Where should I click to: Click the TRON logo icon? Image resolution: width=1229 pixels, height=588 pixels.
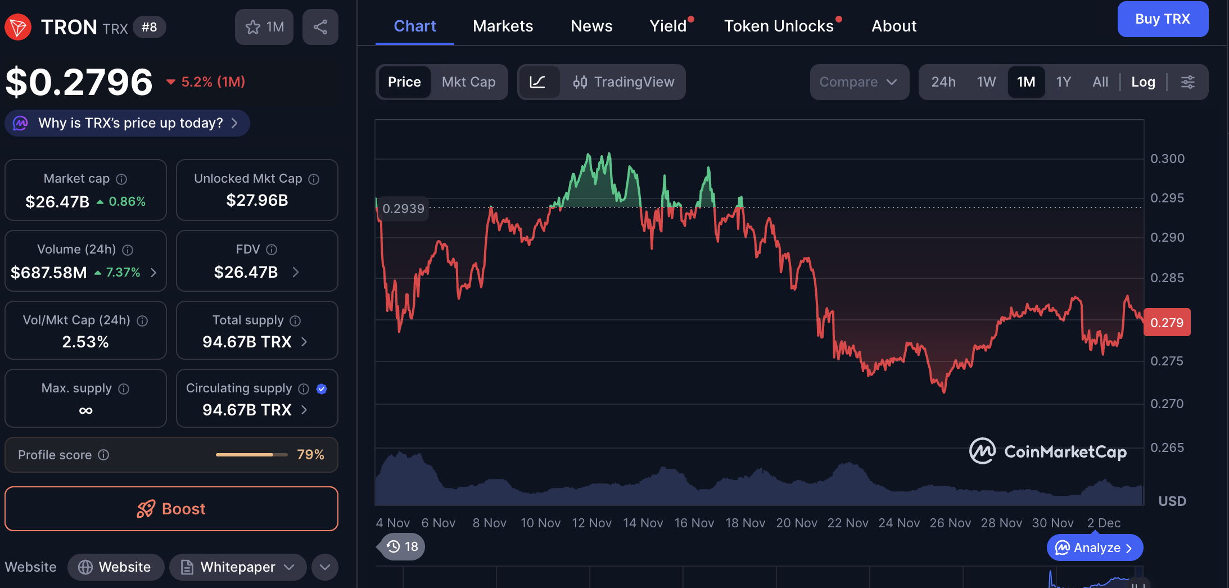[19, 27]
